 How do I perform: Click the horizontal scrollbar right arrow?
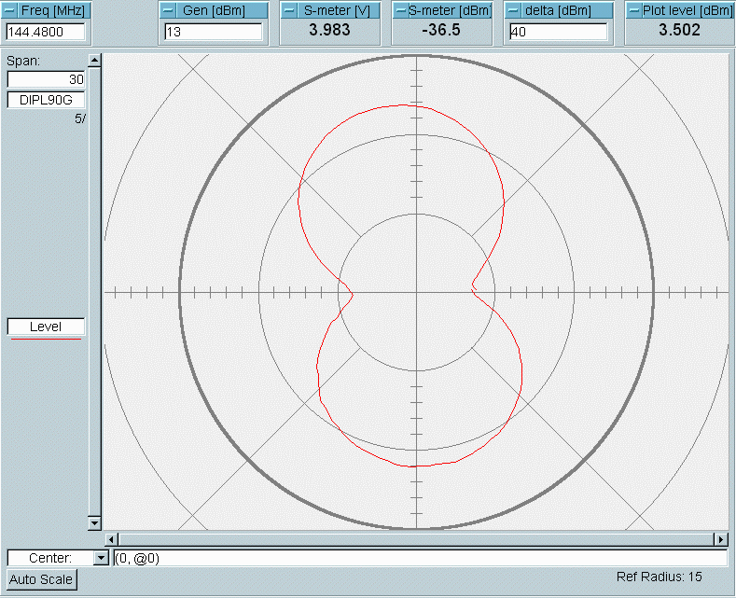pyautogui.click(x=721, y=539)
